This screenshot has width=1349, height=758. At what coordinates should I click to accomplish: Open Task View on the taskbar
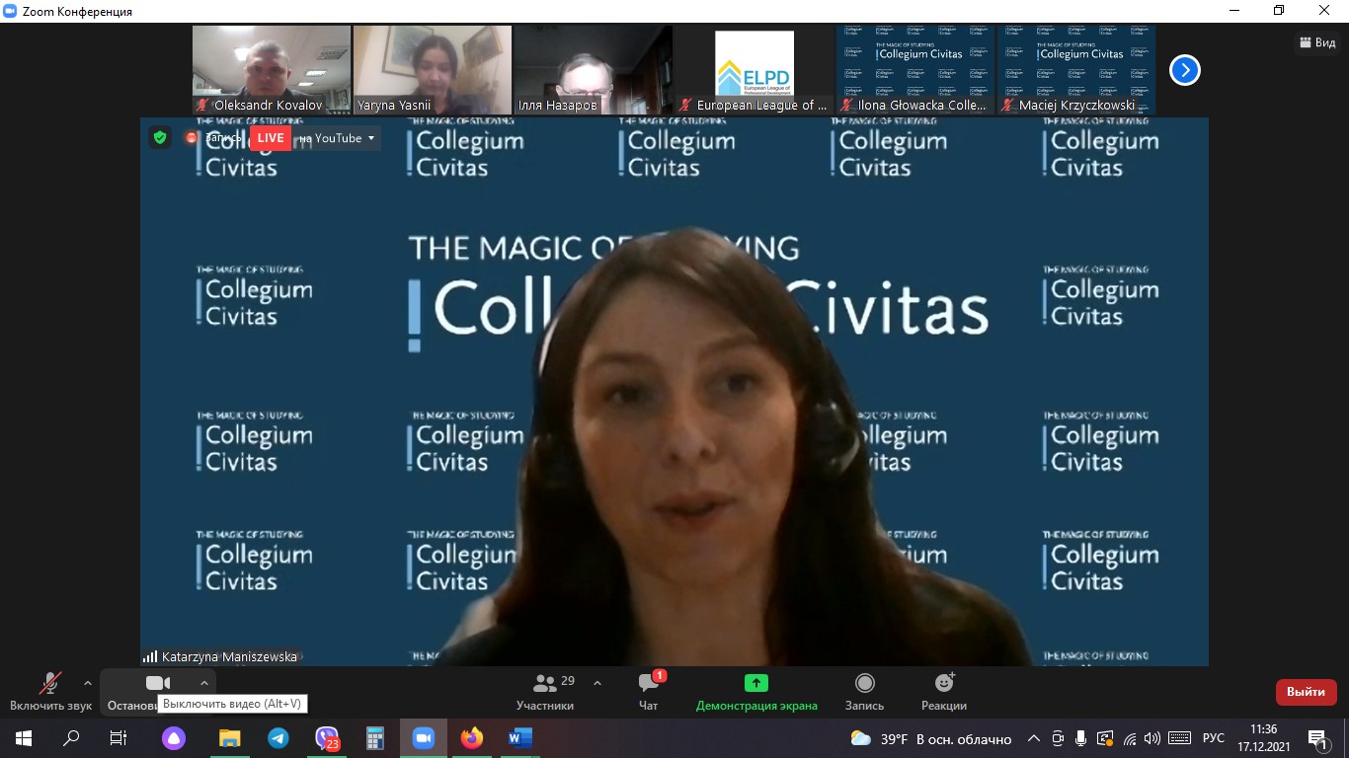pos(119,737)
